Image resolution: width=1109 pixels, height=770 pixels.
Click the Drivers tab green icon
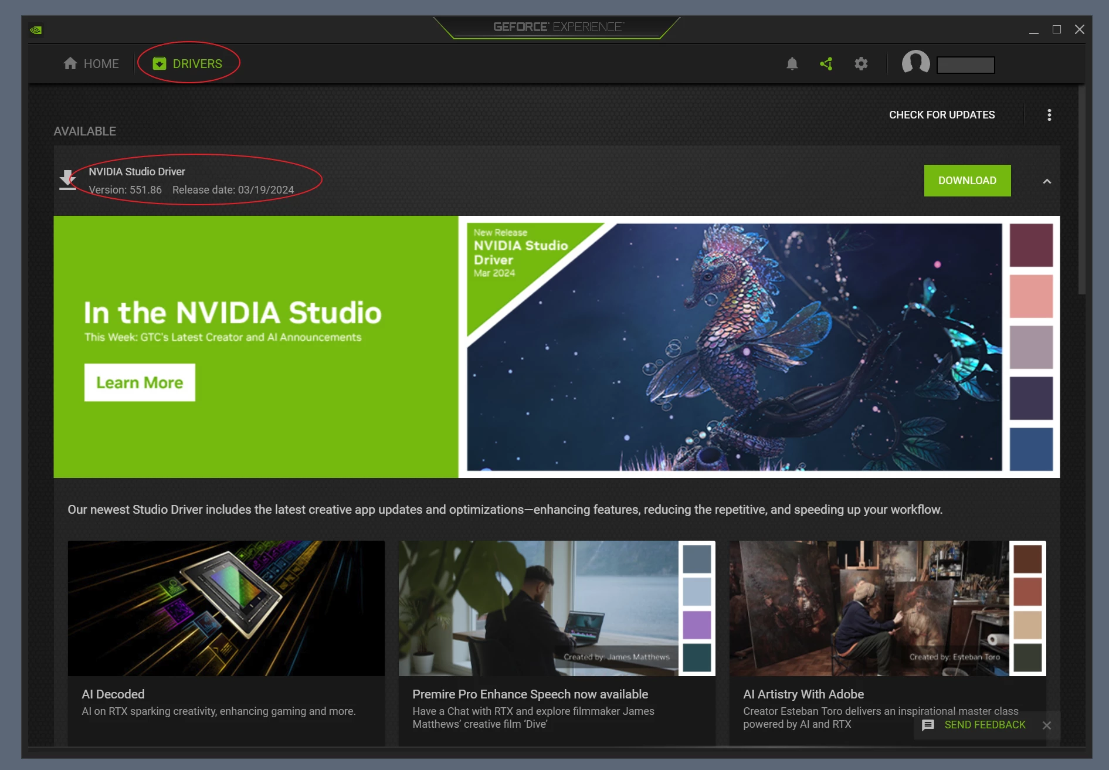pyautogui.click(x=160, y=63)
